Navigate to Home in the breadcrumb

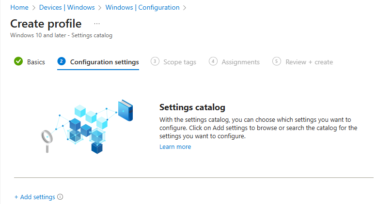pos(19,8)
